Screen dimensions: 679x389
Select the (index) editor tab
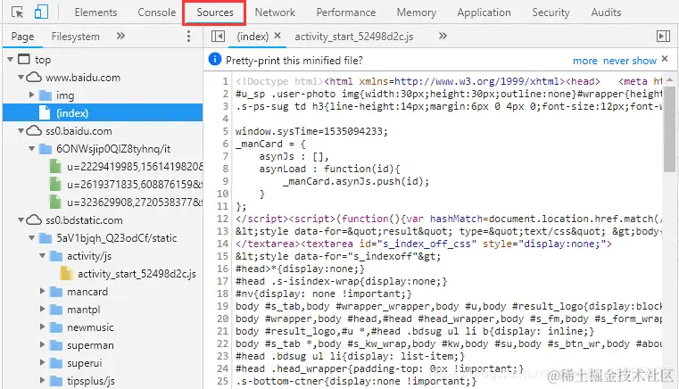pos(252,37)
